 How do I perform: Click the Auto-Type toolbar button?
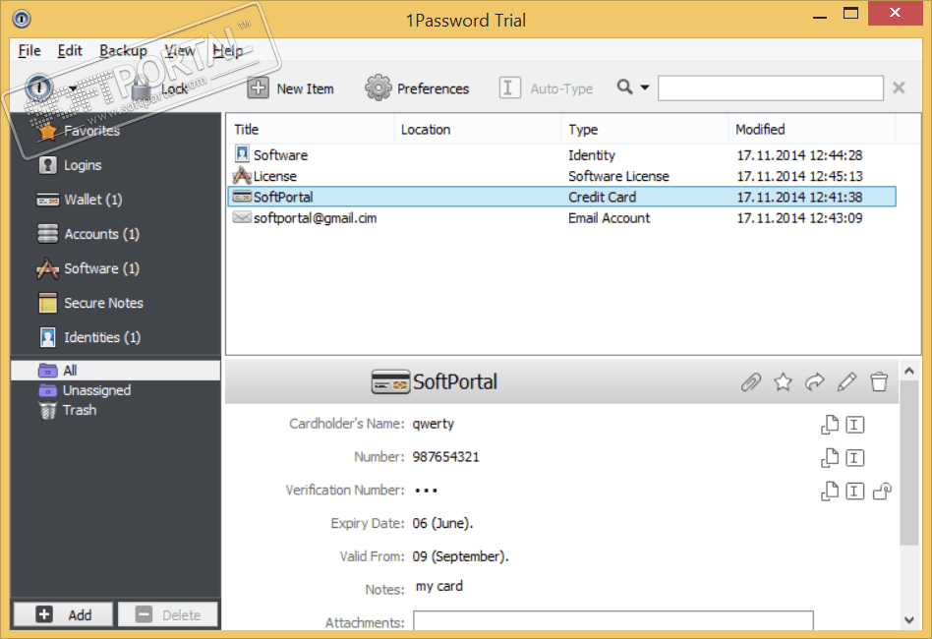point(546,88)
